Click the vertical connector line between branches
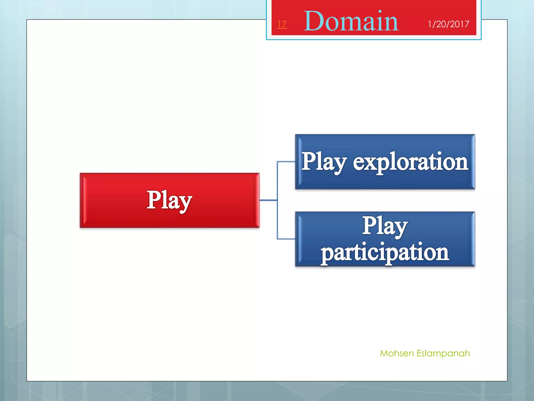Screen dimensions: 534x401 point(277,183)
